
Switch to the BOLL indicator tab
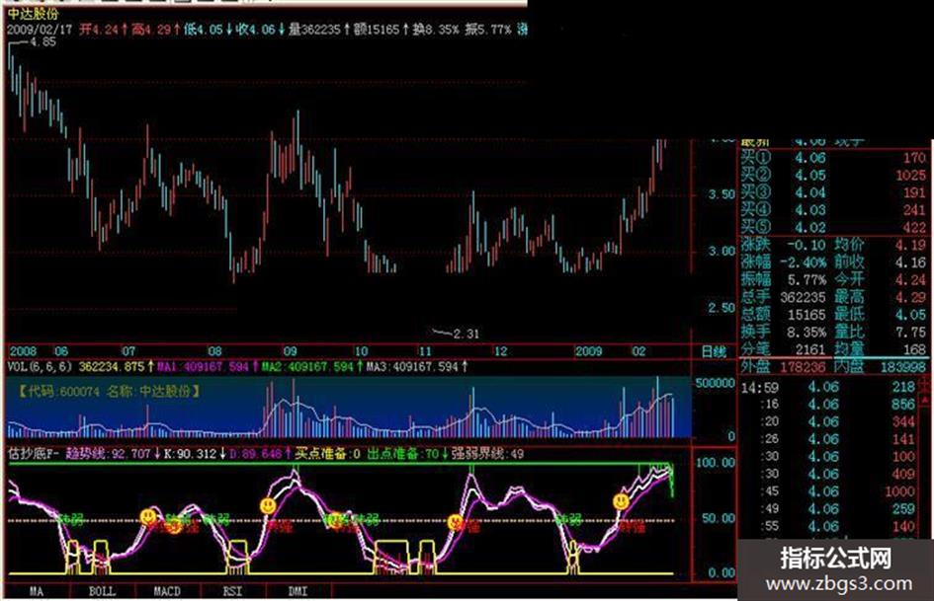coord(102,591)
